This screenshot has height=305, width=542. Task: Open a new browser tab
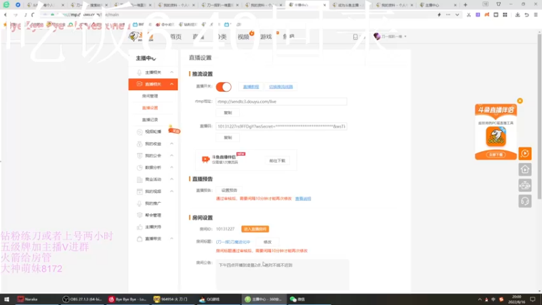pos(465,5)
